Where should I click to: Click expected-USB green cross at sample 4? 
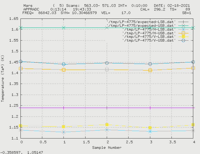coord(193,28)
